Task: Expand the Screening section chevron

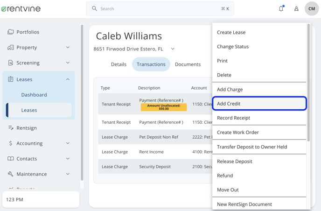Action: tap(68, 63)
